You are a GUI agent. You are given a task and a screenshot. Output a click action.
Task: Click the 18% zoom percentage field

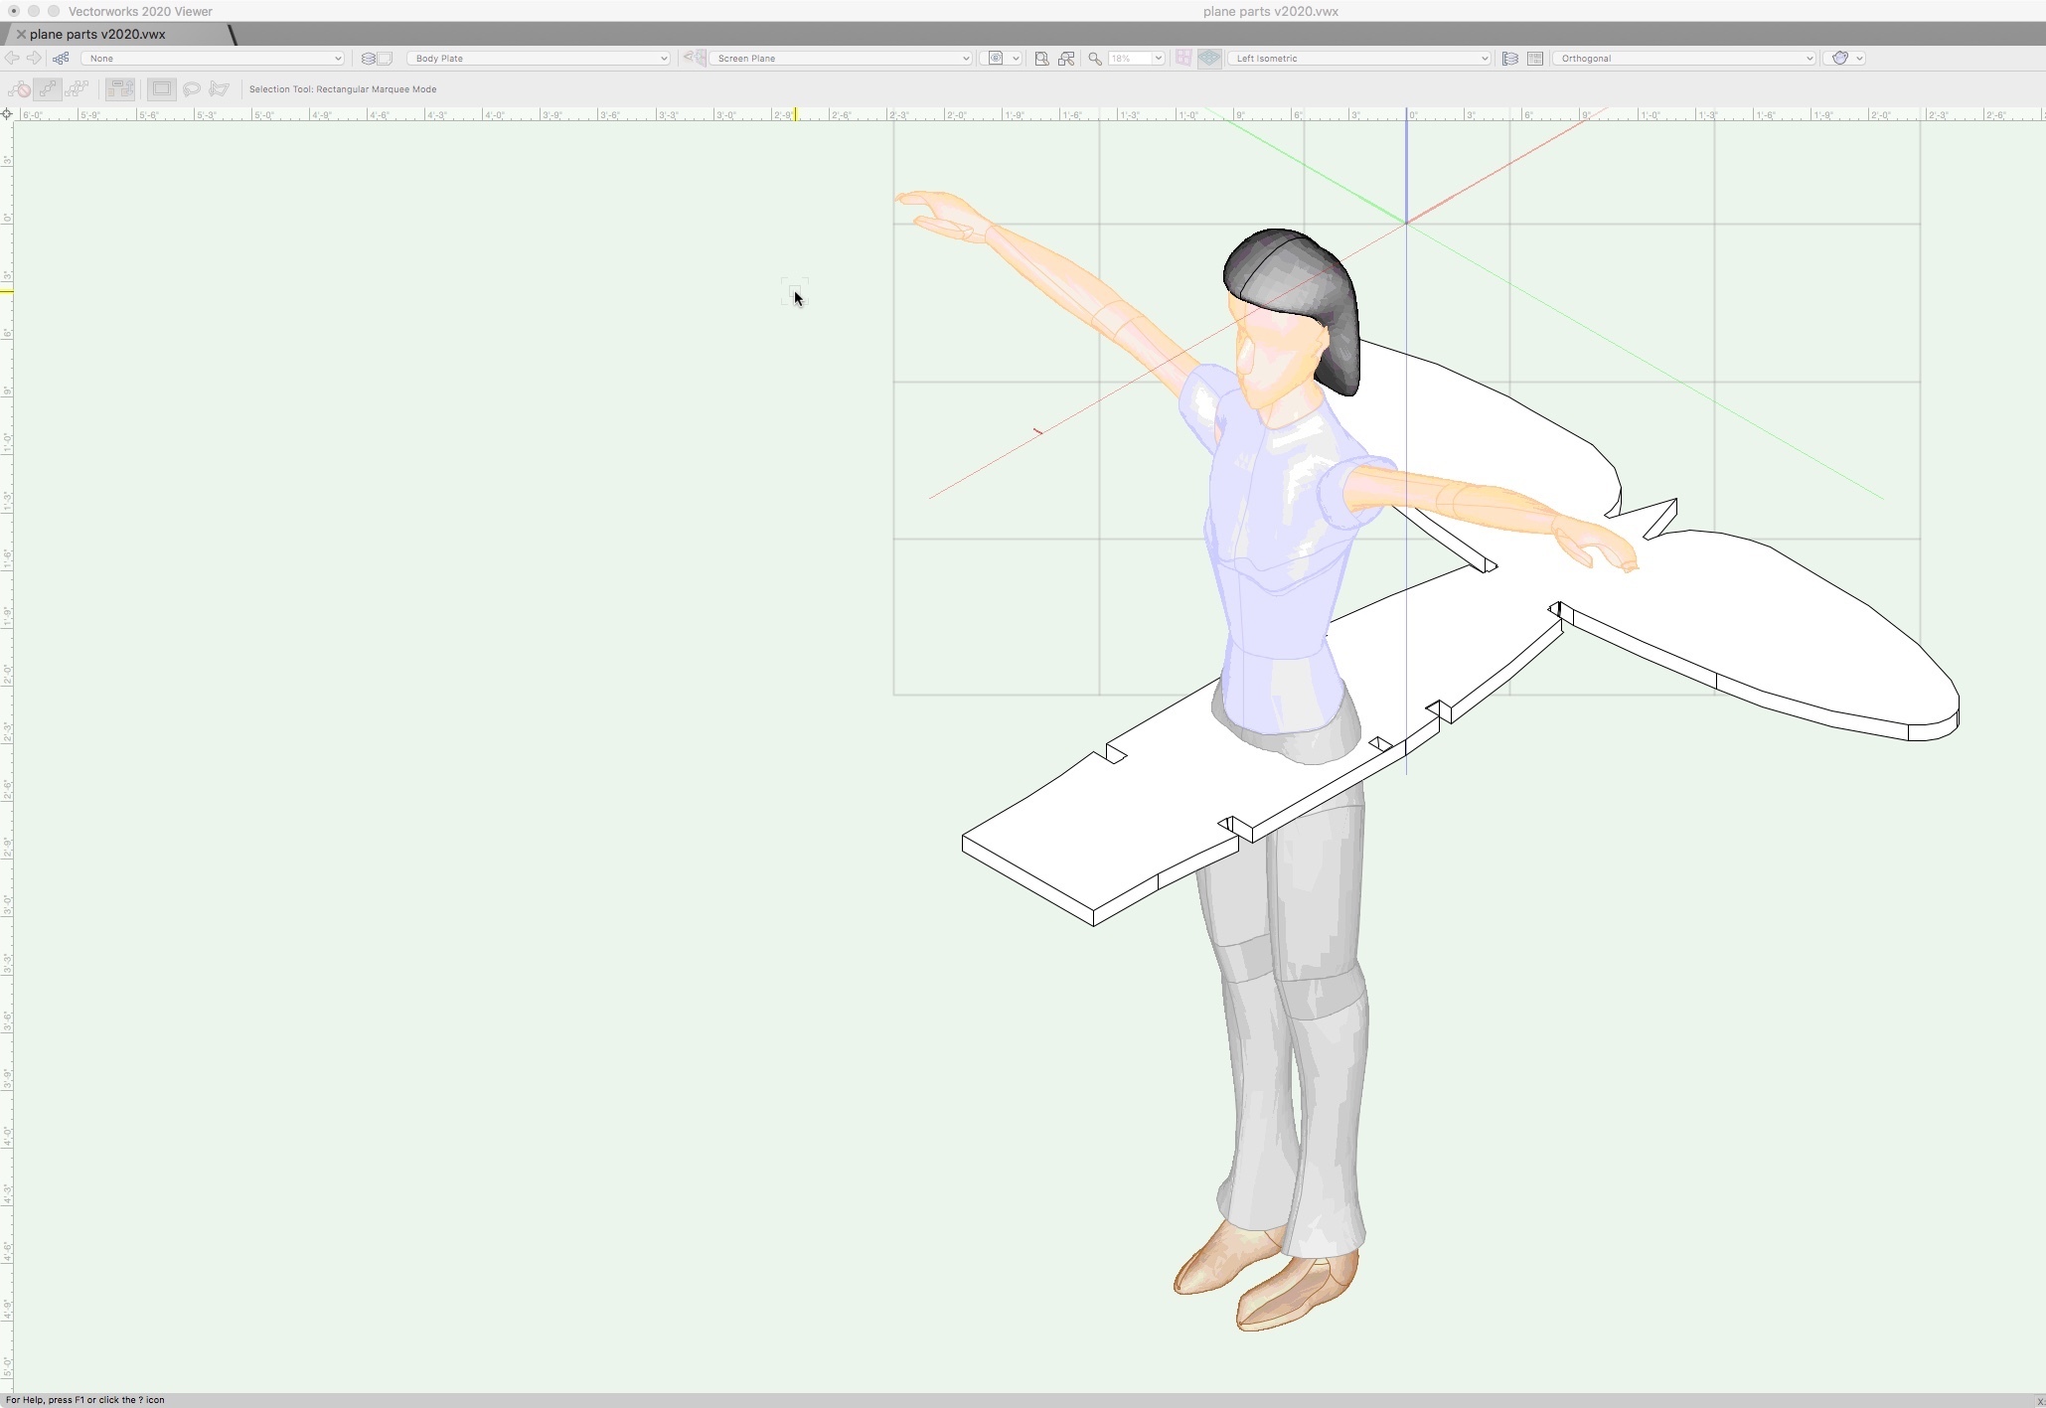coord(1130,59)
